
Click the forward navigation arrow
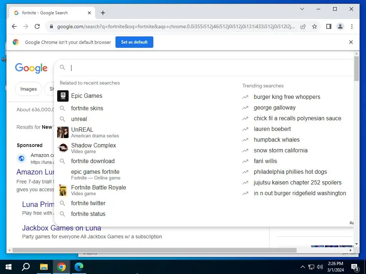tap(26, 26)
